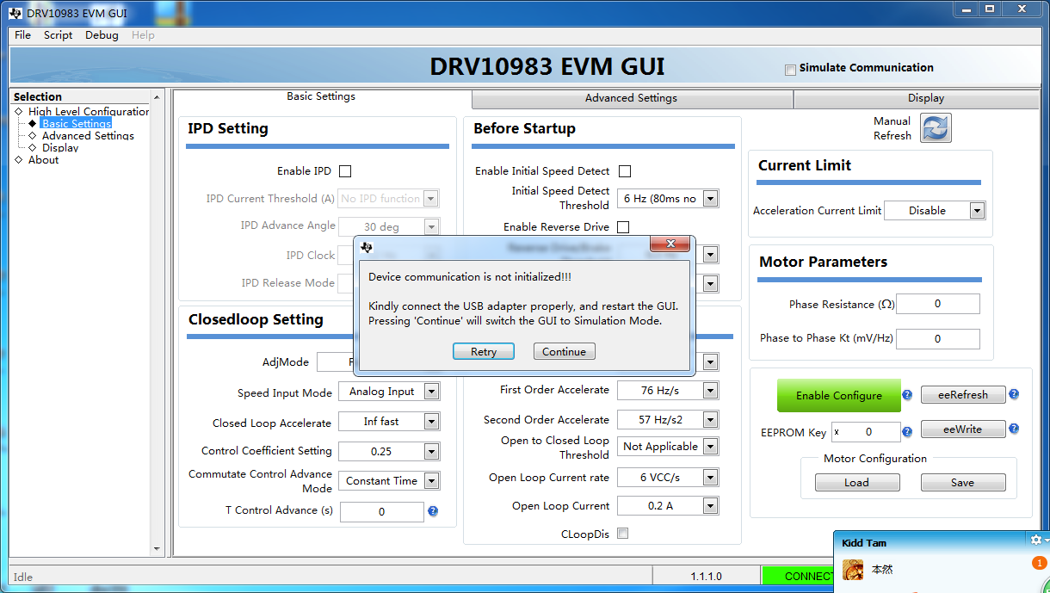Click the orange unread message badge

pos(1039,564)
